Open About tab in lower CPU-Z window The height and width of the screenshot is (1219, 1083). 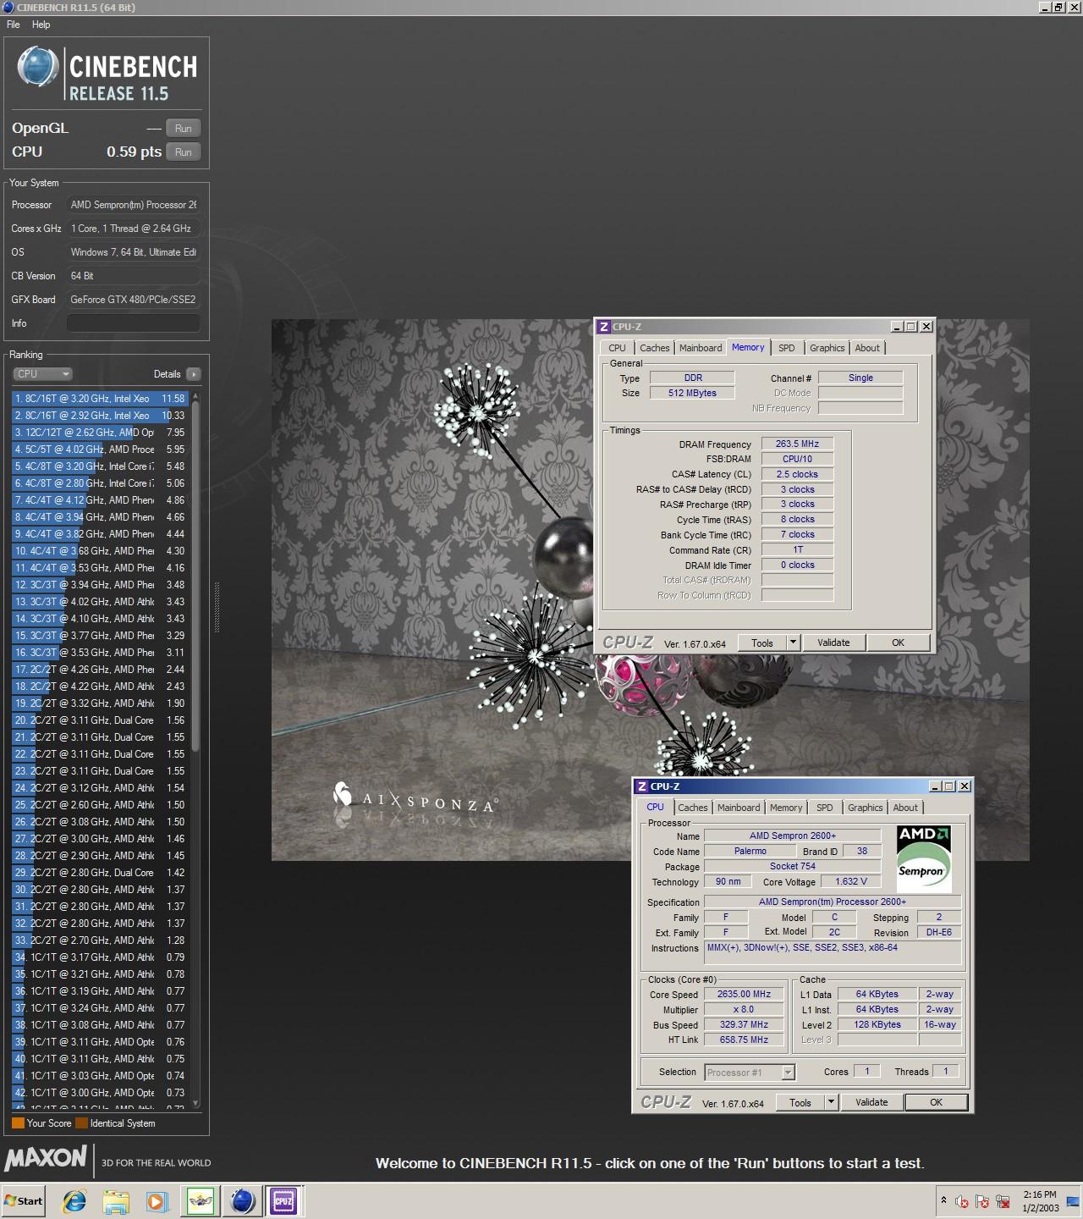pos(905,808)
